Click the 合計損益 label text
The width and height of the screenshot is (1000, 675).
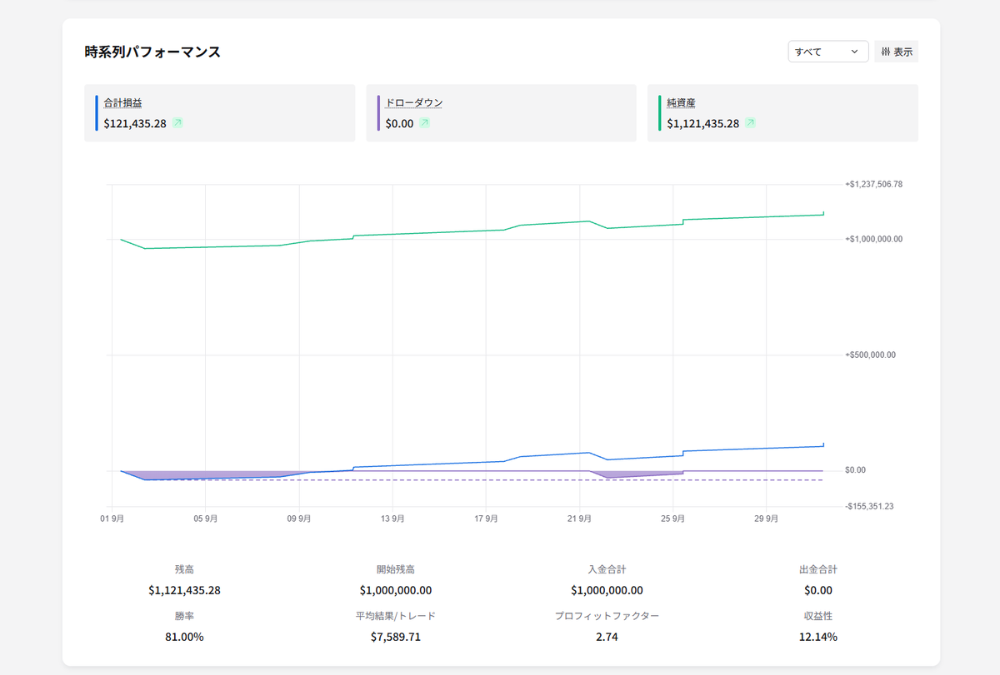click(122, 103)
